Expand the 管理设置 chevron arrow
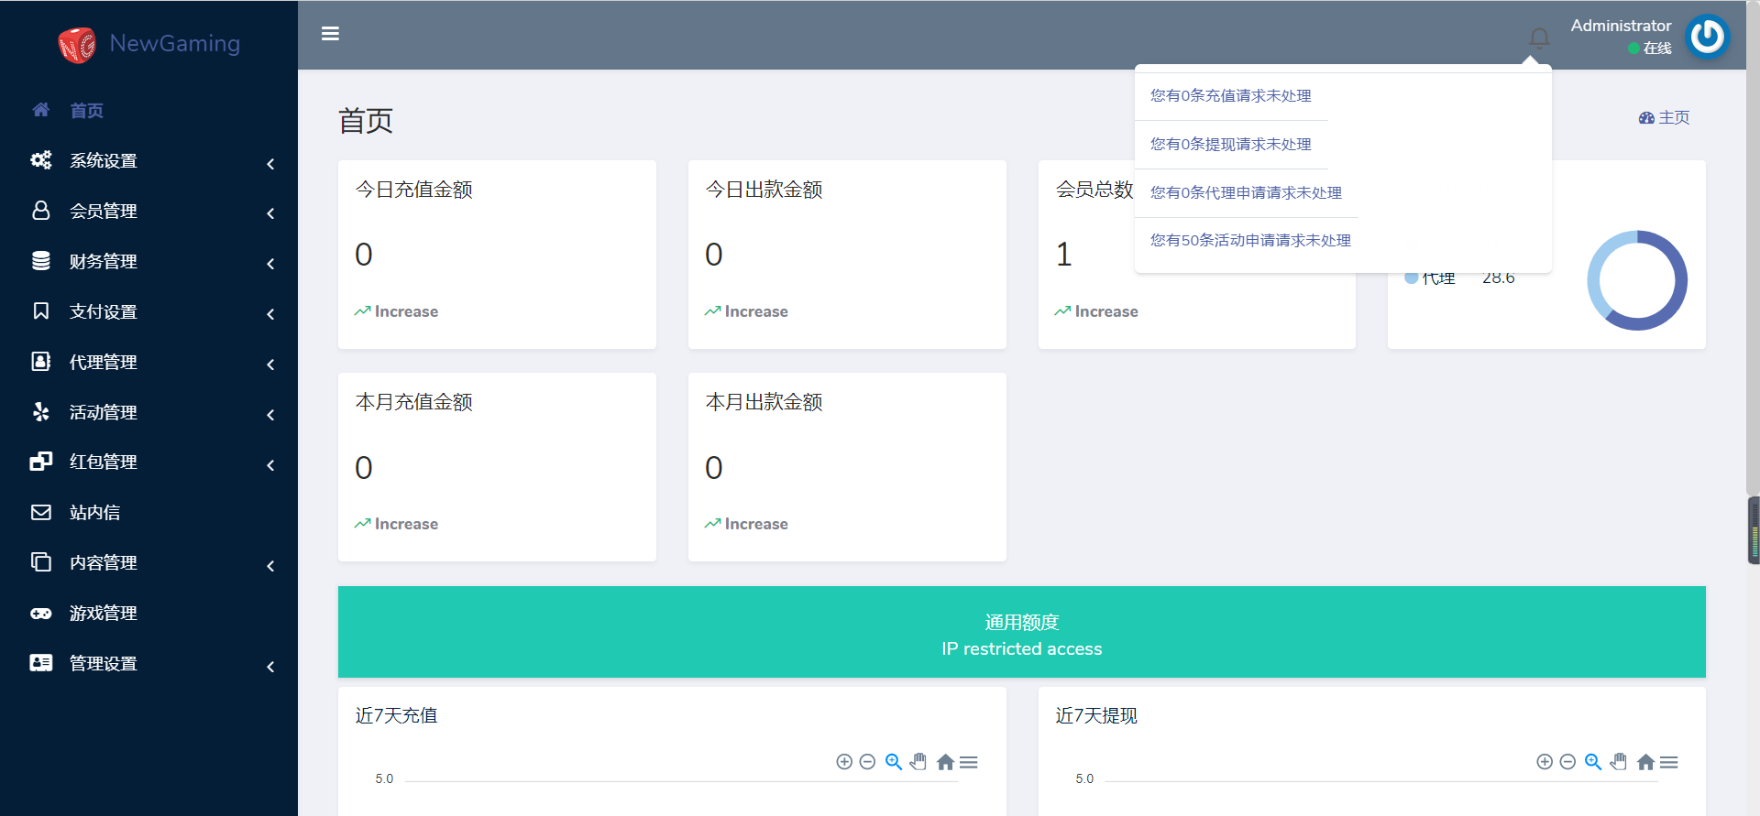The height and width of the screenshot is (816, 1760). click(270, 667)
